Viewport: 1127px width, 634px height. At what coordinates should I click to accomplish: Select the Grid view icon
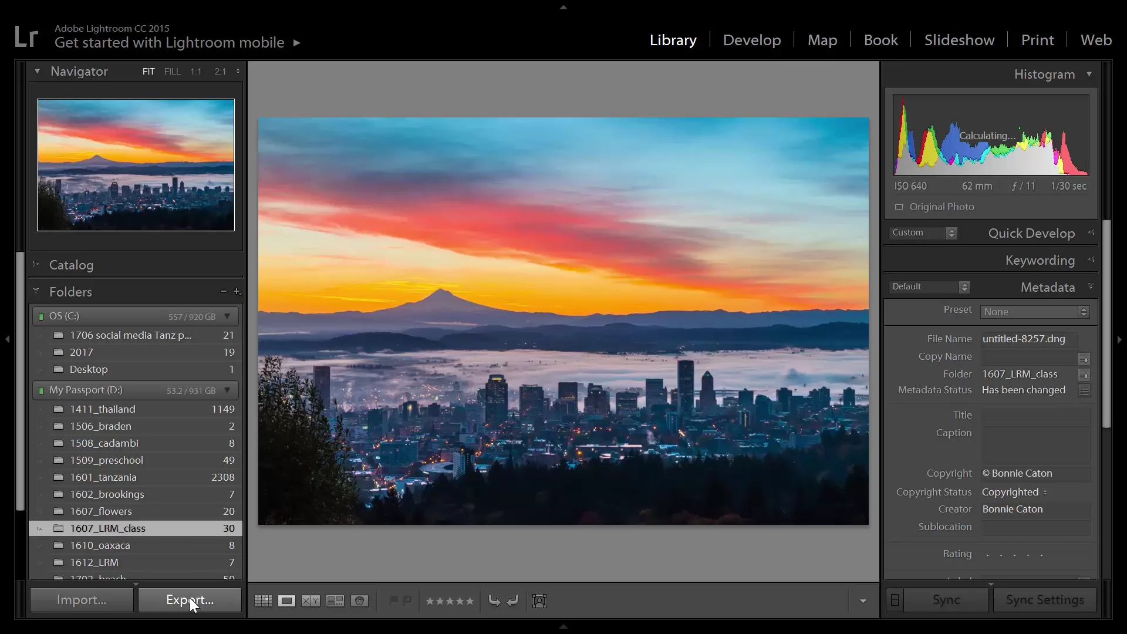click(262, 601)
